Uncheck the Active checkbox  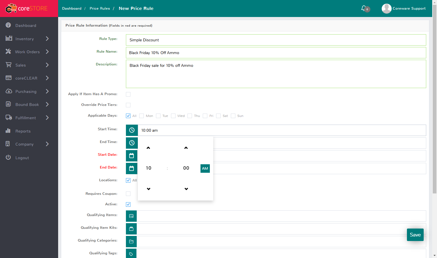tap(128, 204)
